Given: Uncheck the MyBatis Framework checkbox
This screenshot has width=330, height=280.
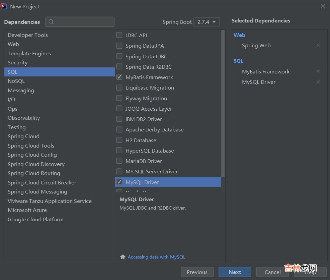Looking at the screenshot, I should [119, 77].
